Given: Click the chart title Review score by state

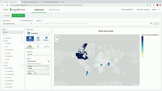Looking at the screenshot, I should pyautogui.click(x=106, y=31).
